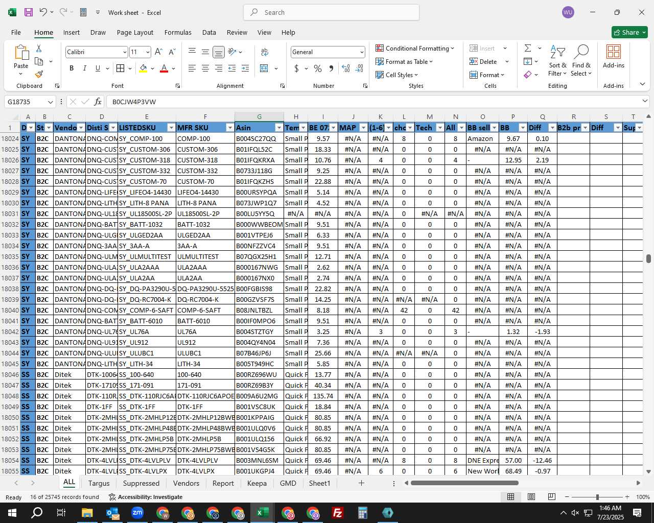Open the calculator icon in quick access toolbar
Viewport: 654px width, 523px height.
point(83,12)
